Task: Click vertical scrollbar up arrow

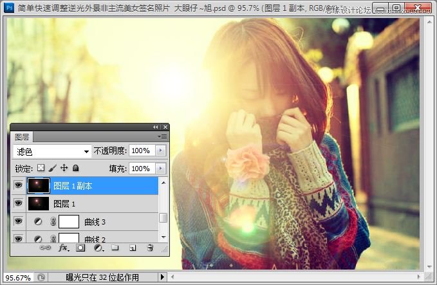Action: click(429, 21)
